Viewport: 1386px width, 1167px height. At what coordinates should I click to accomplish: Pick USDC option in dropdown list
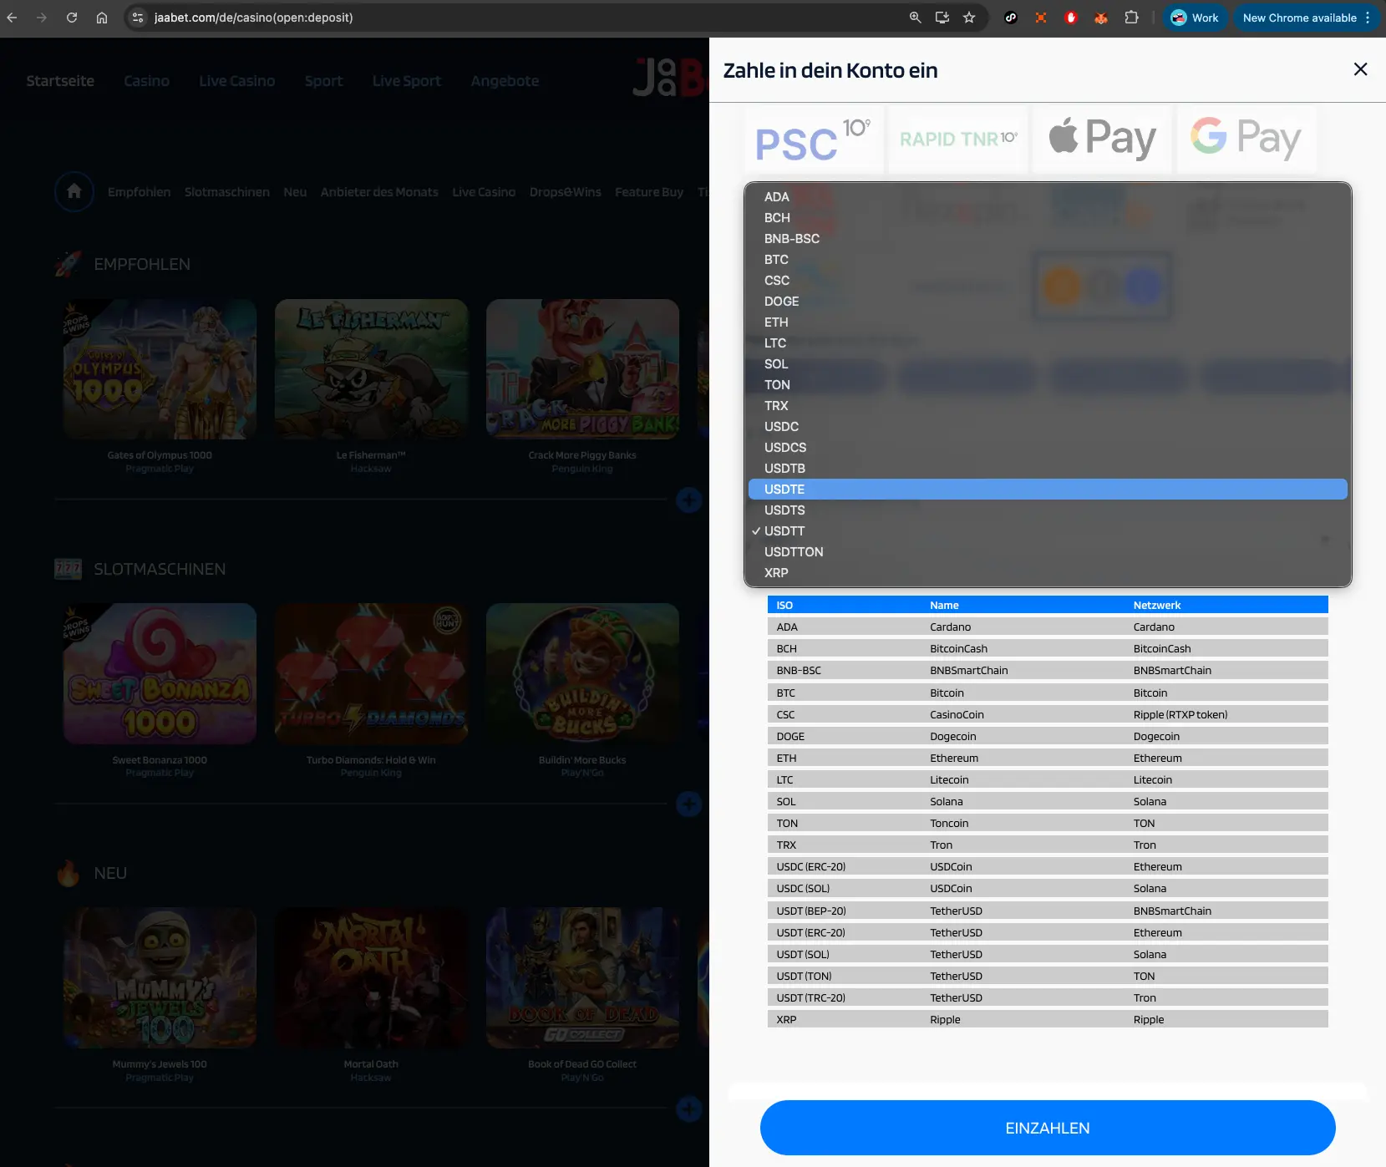[x=1048, y=427]
